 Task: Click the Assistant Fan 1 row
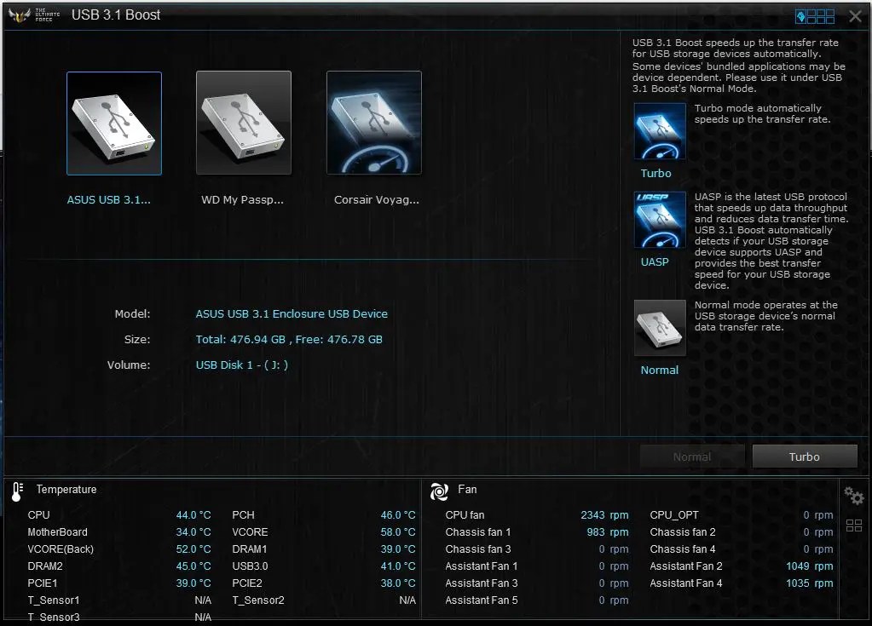[537, 566]
